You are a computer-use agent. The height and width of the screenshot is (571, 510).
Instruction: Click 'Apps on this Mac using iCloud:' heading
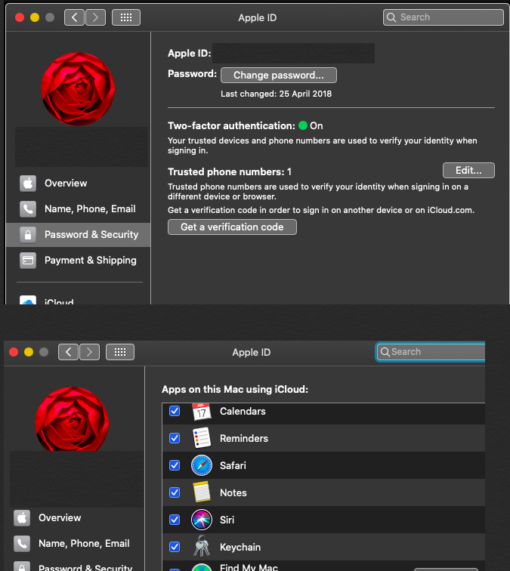pyautogui.click(x=235, y=389)
